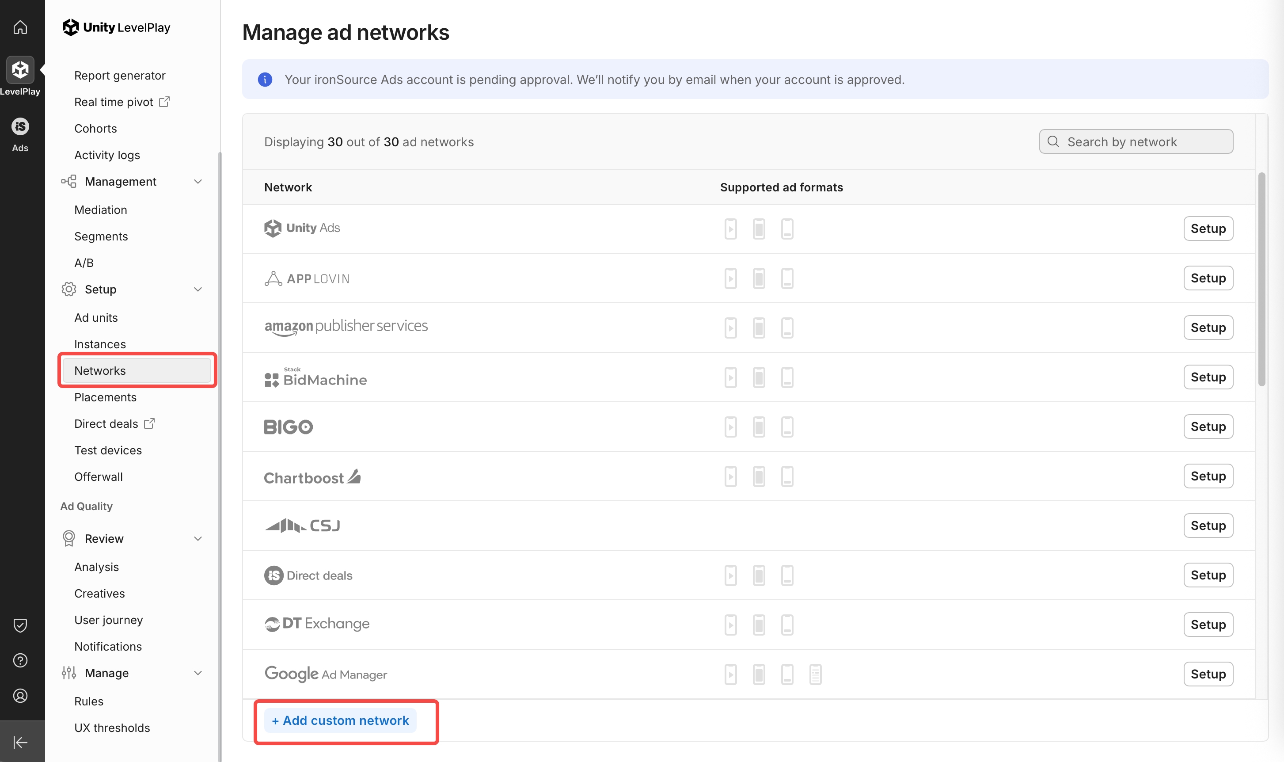Open the help question mark icon
The width and height of the screenshot is (1284, 762).
[x=20, y=660]
